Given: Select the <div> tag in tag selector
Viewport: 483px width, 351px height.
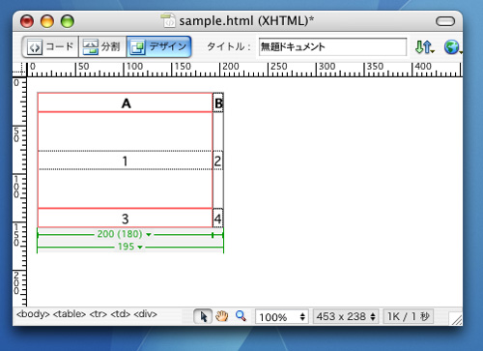Looking at the screenshot, I should (x=145, y=314).
